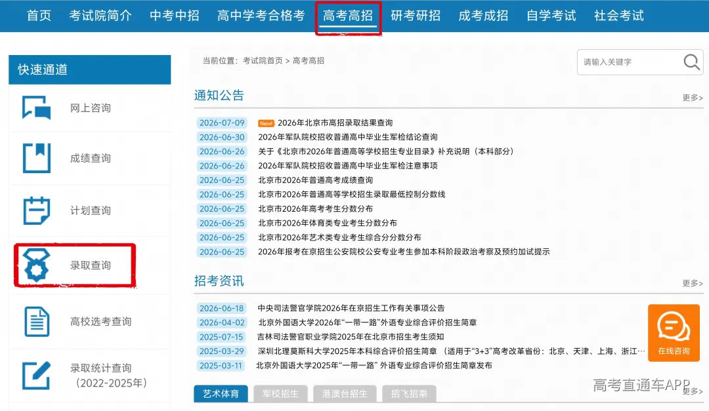Open 吉林司法警官职业学院2025年考生须知

coord(351,337)
